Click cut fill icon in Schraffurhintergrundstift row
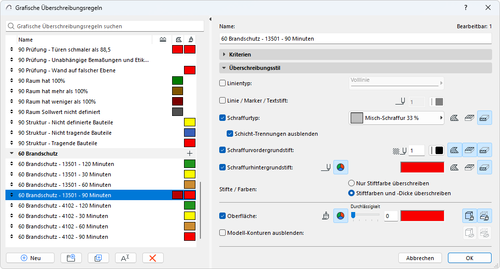The height and width of the screenshot is (269, 500). [x=484, y=167]
